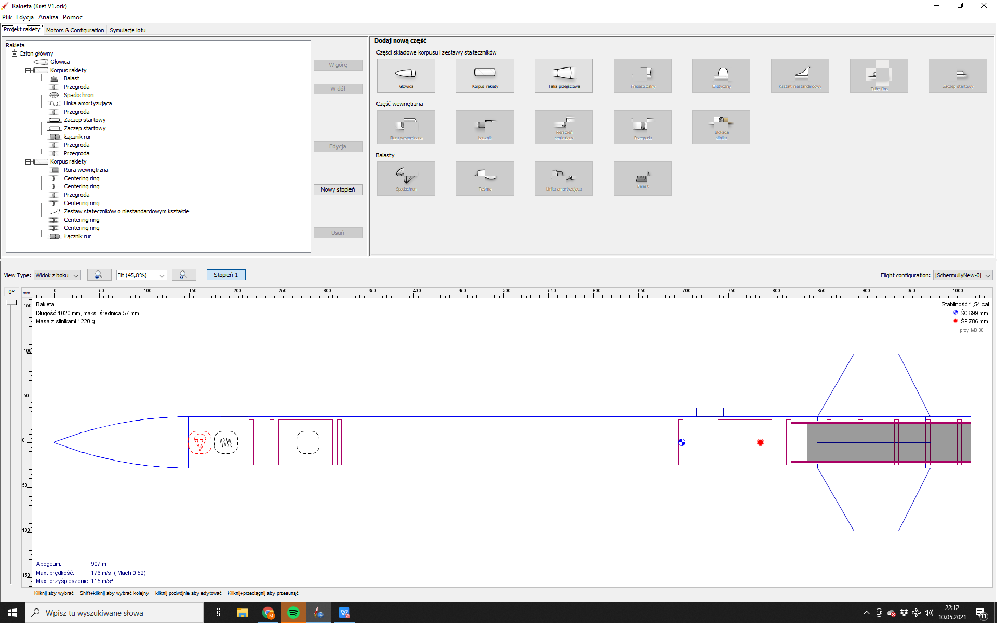Click the Nowy stopień button
This screenshot has height=623, width=997.
338,189
